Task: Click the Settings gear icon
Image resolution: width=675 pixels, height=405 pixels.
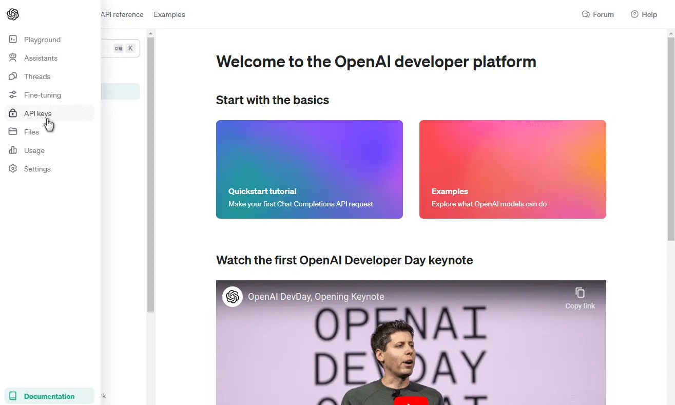Action: (13, 169)
